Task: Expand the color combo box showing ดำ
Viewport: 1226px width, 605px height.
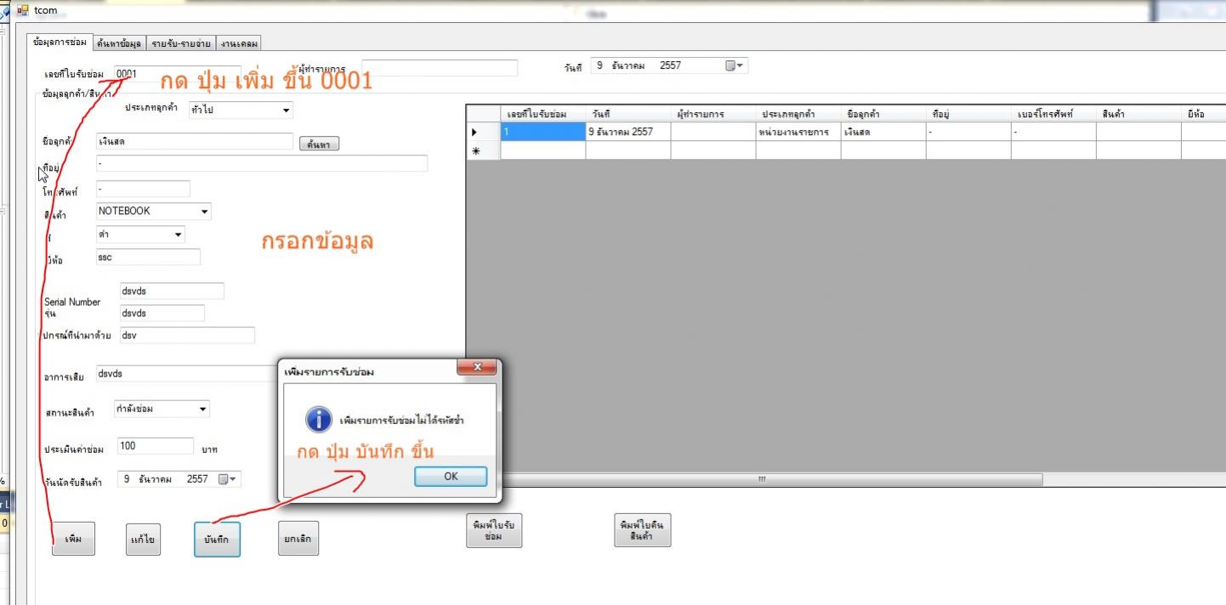Action: 178,235
